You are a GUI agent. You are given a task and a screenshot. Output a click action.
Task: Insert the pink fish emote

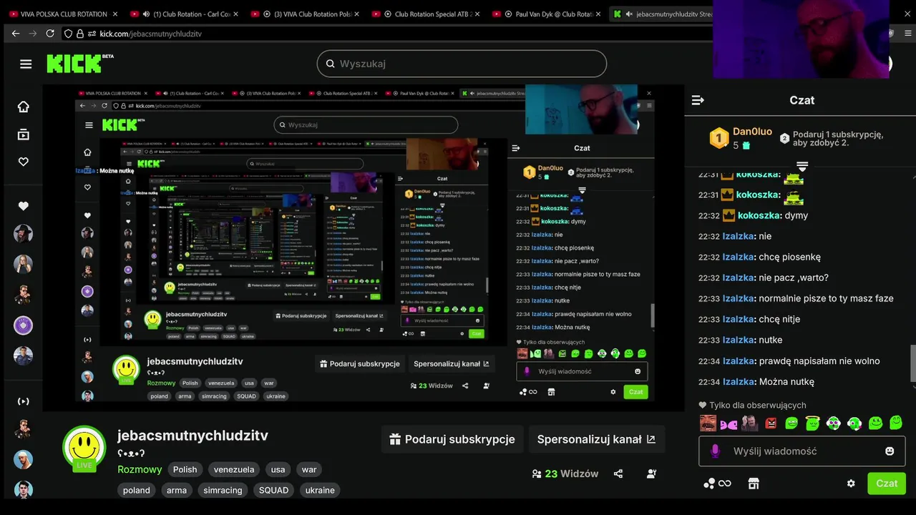tap(729, 424)
